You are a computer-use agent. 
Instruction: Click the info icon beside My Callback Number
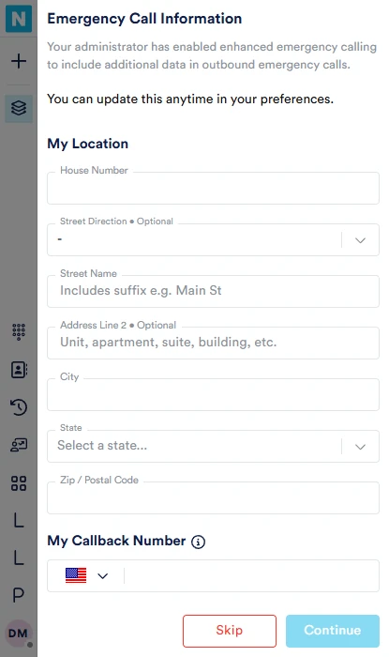pyautogui.click(x=199, y=542)
